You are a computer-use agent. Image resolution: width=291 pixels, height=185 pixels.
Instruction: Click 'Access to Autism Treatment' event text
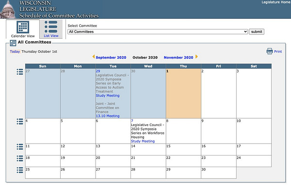[110, 89]
